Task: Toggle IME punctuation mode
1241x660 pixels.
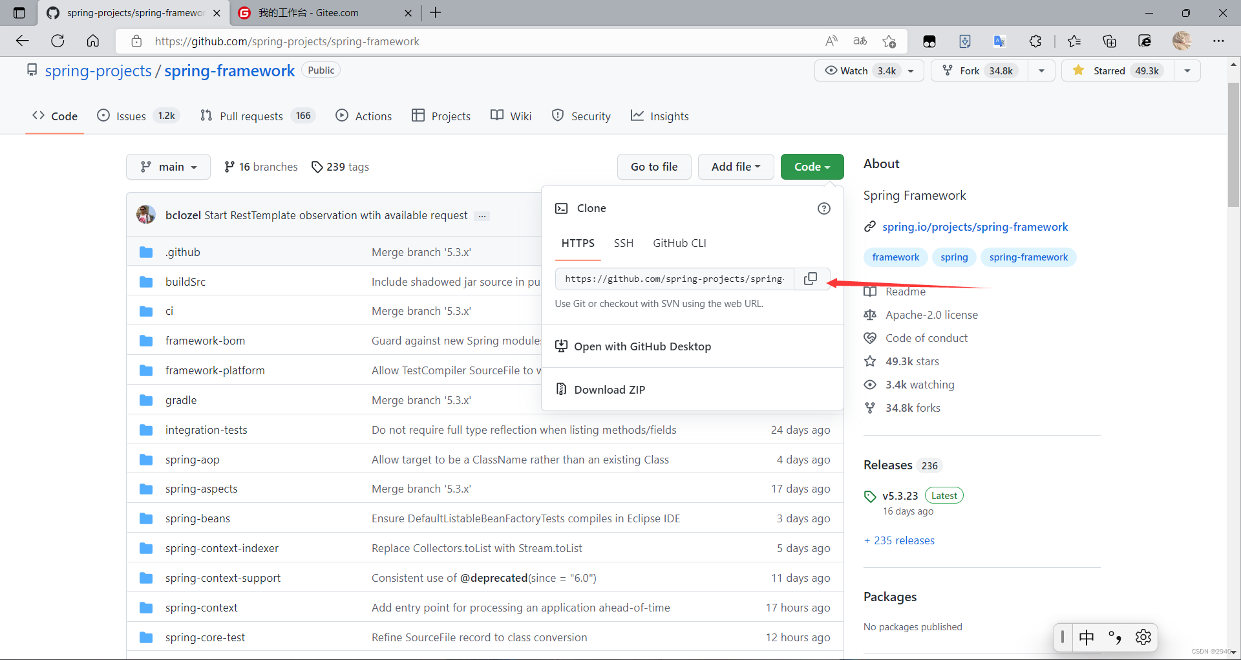Action: click(x=1115, y=637)
